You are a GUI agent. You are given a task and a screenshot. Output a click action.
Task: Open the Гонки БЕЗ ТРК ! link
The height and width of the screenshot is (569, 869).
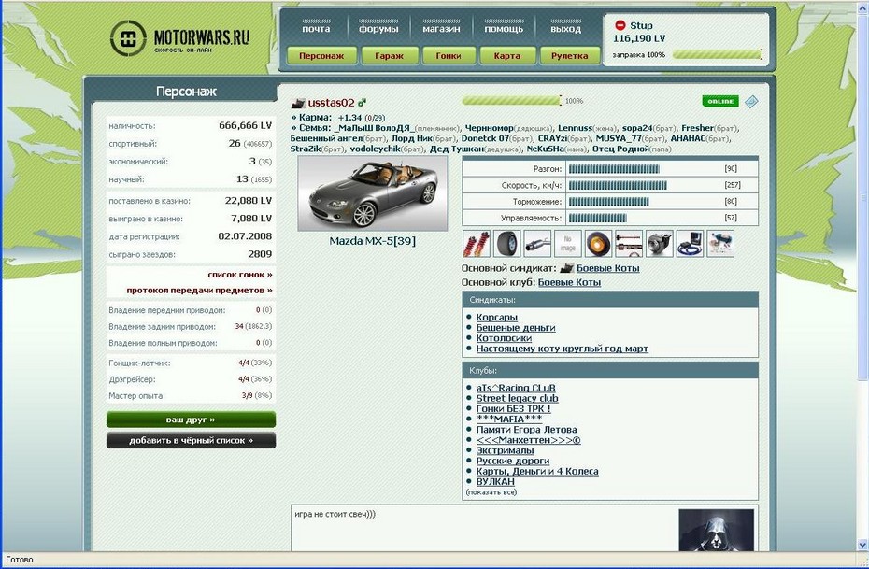tap(513, 409)
